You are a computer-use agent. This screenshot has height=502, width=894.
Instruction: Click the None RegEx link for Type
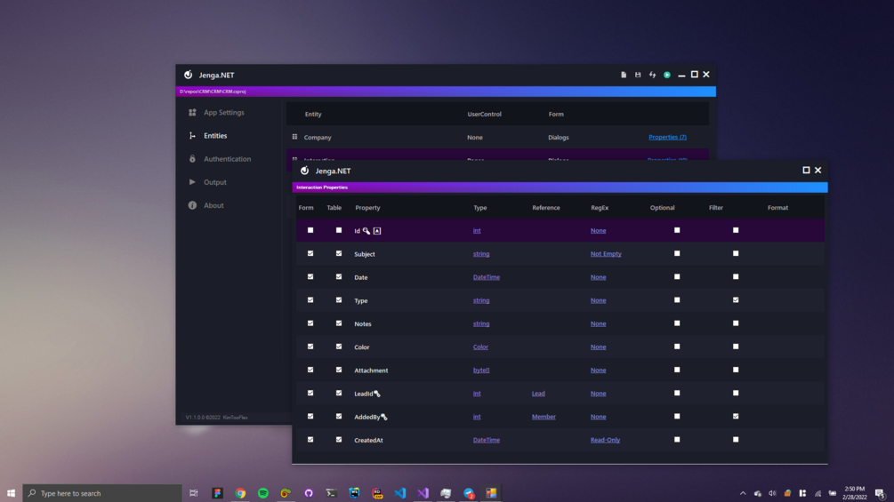(x=598, y=300)
